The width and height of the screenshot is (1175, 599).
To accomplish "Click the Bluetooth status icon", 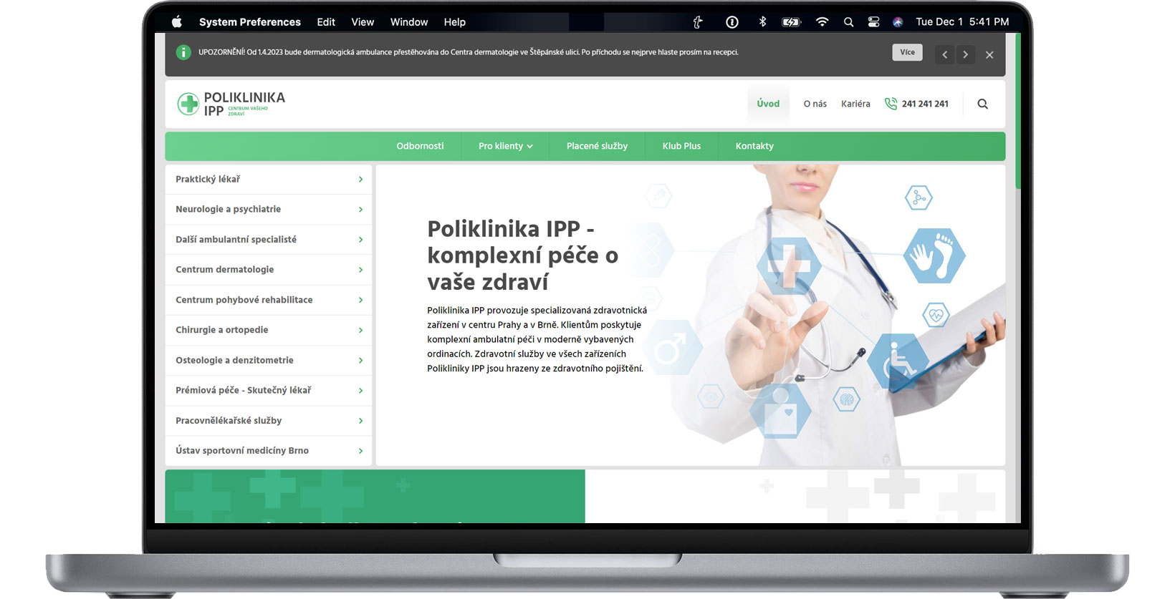I will pos(762,21).
